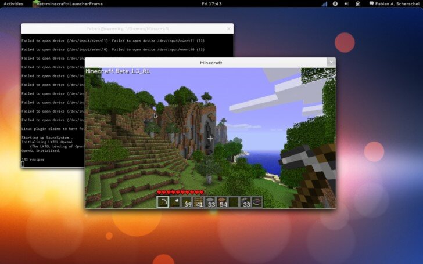Click the network signal icon in top bar
Viewport: 423px width, 264px height.
(324, 3)
